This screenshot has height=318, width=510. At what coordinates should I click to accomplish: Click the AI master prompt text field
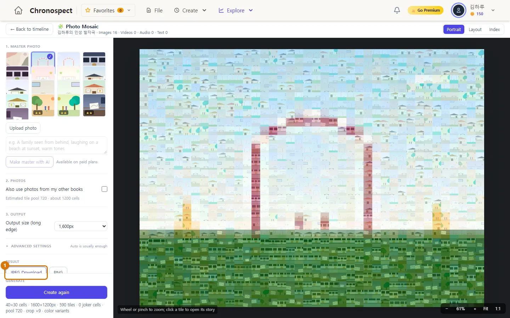(x=56, y=145)
